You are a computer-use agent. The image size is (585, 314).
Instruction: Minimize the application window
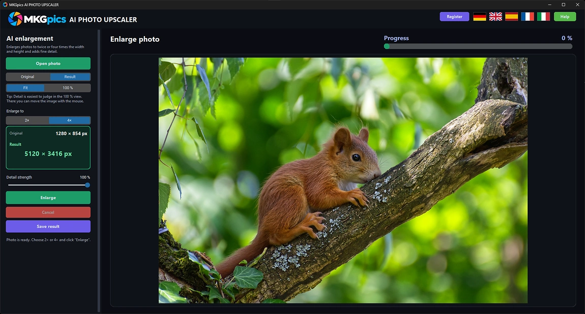coord(549,5)
